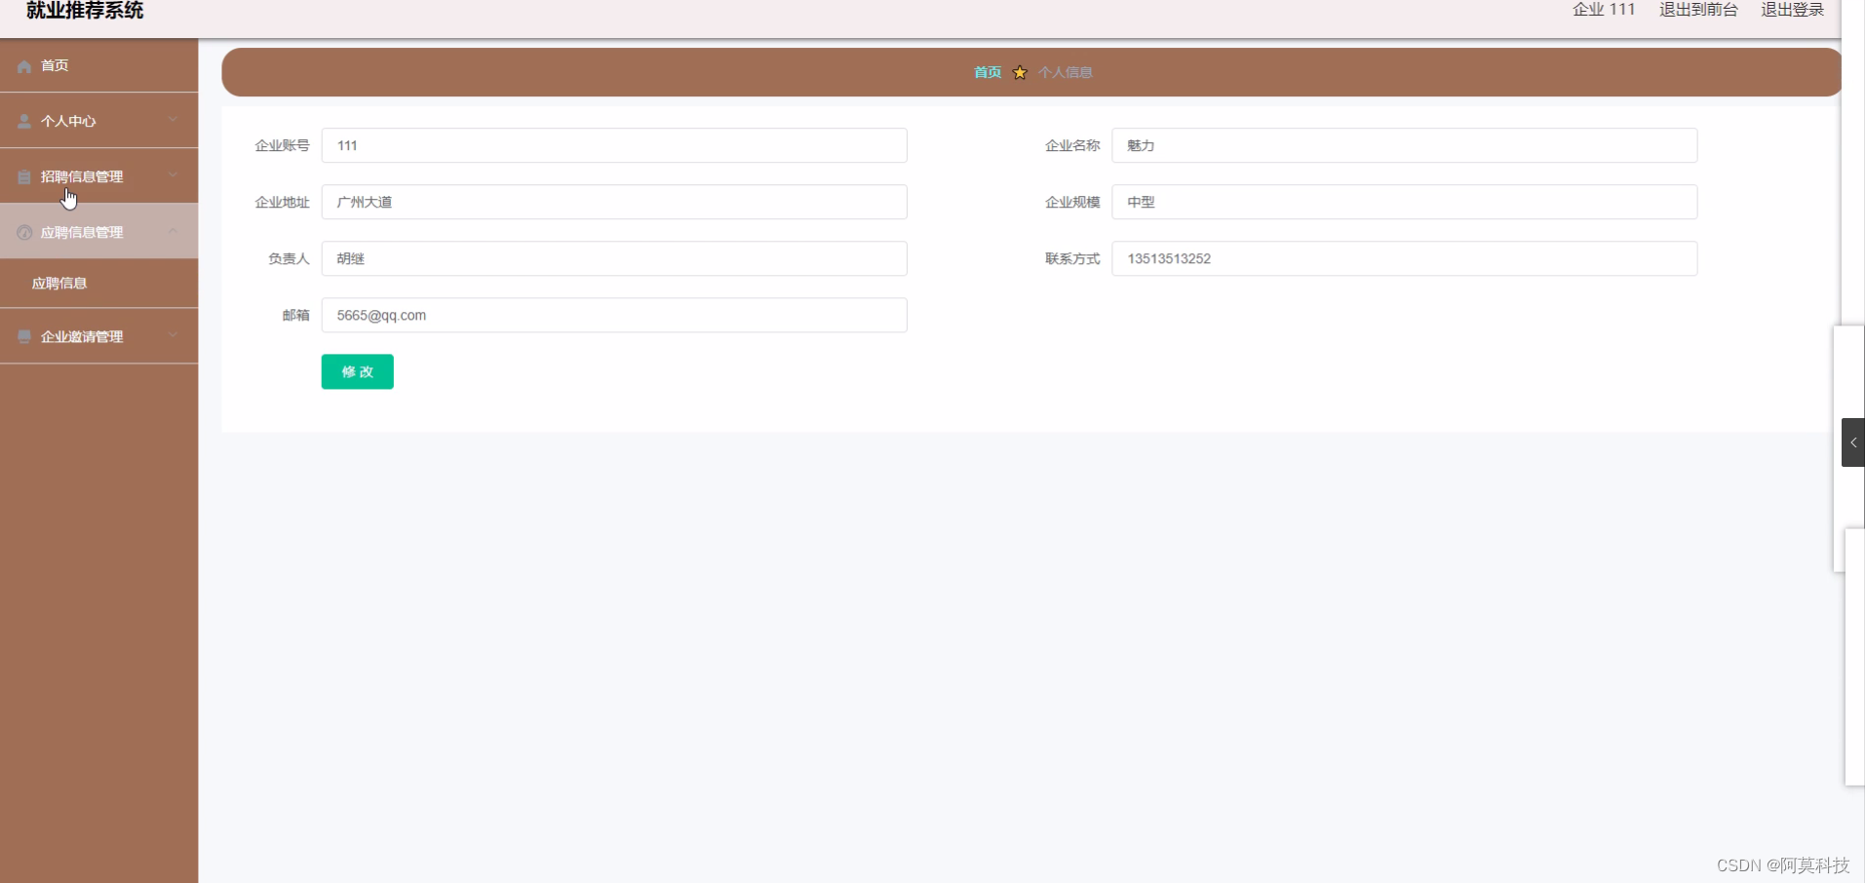Viewport: 1865px width, 883px height.
Task: Click 退出登录 to log out
Action: coord(1792,11)
